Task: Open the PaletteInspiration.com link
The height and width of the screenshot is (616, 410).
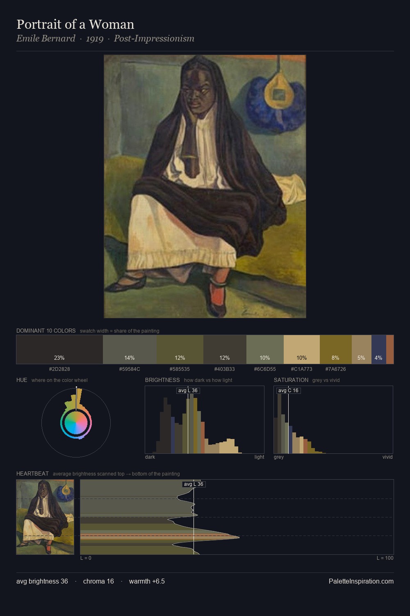Action: click(x=361, y=582)
